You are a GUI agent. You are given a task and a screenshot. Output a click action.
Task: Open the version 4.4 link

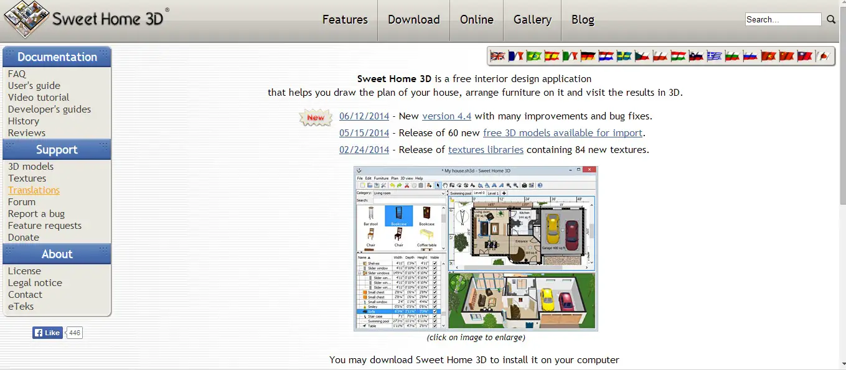click(x=446, y=116)
